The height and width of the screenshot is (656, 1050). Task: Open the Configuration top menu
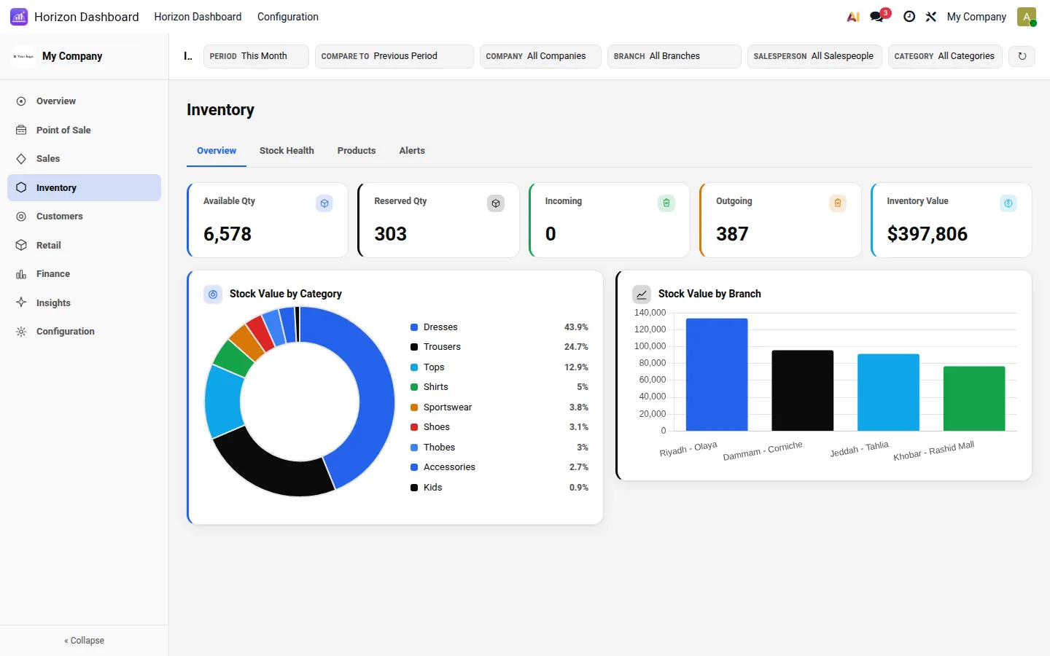[x=288, y=17]
